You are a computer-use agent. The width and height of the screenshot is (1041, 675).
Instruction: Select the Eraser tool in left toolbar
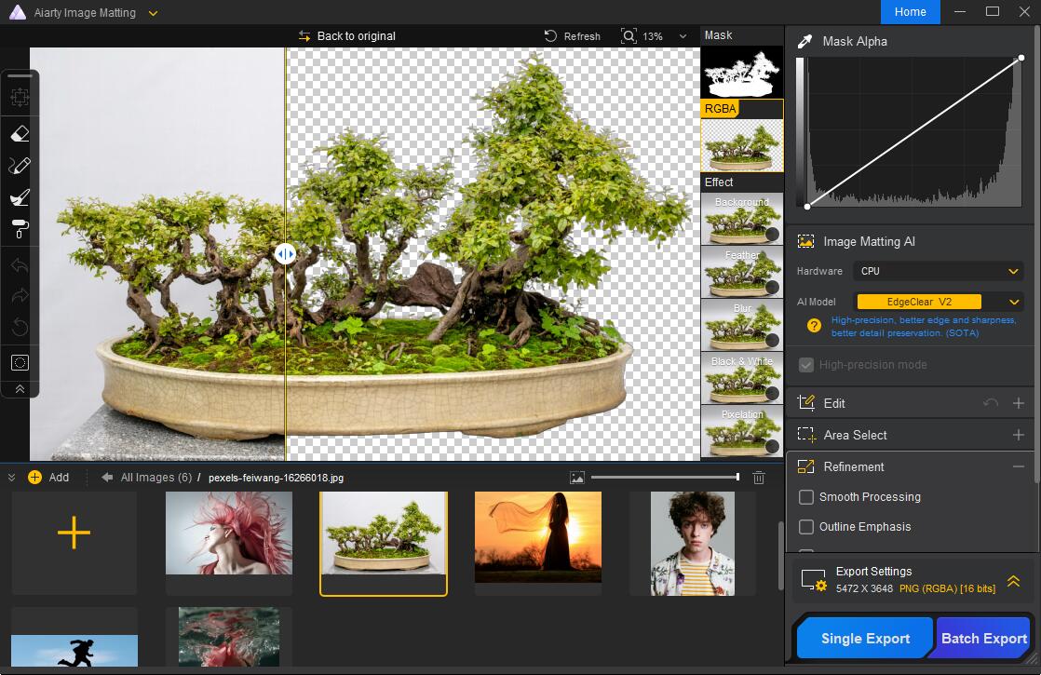[x=20, y=134]
